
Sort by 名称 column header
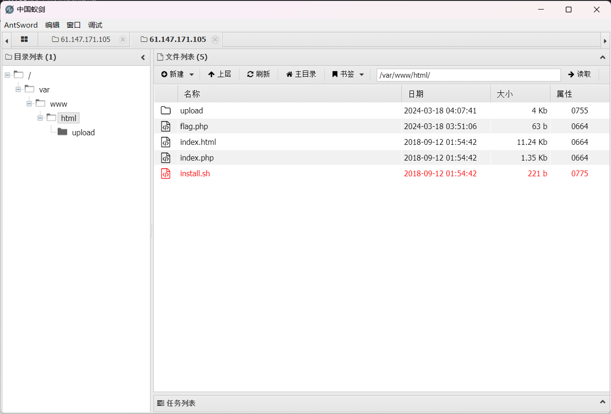(290, 94)
